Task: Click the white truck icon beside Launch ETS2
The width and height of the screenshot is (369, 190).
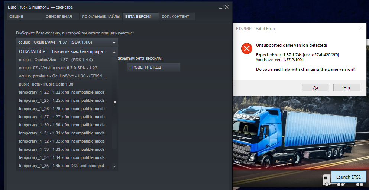Action: click(x=327, y=180)
